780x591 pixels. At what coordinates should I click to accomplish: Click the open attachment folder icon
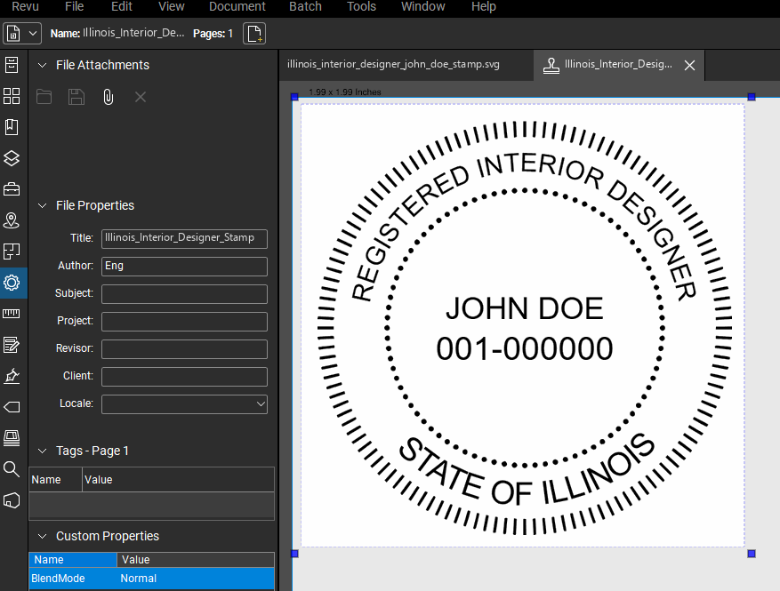44,97
